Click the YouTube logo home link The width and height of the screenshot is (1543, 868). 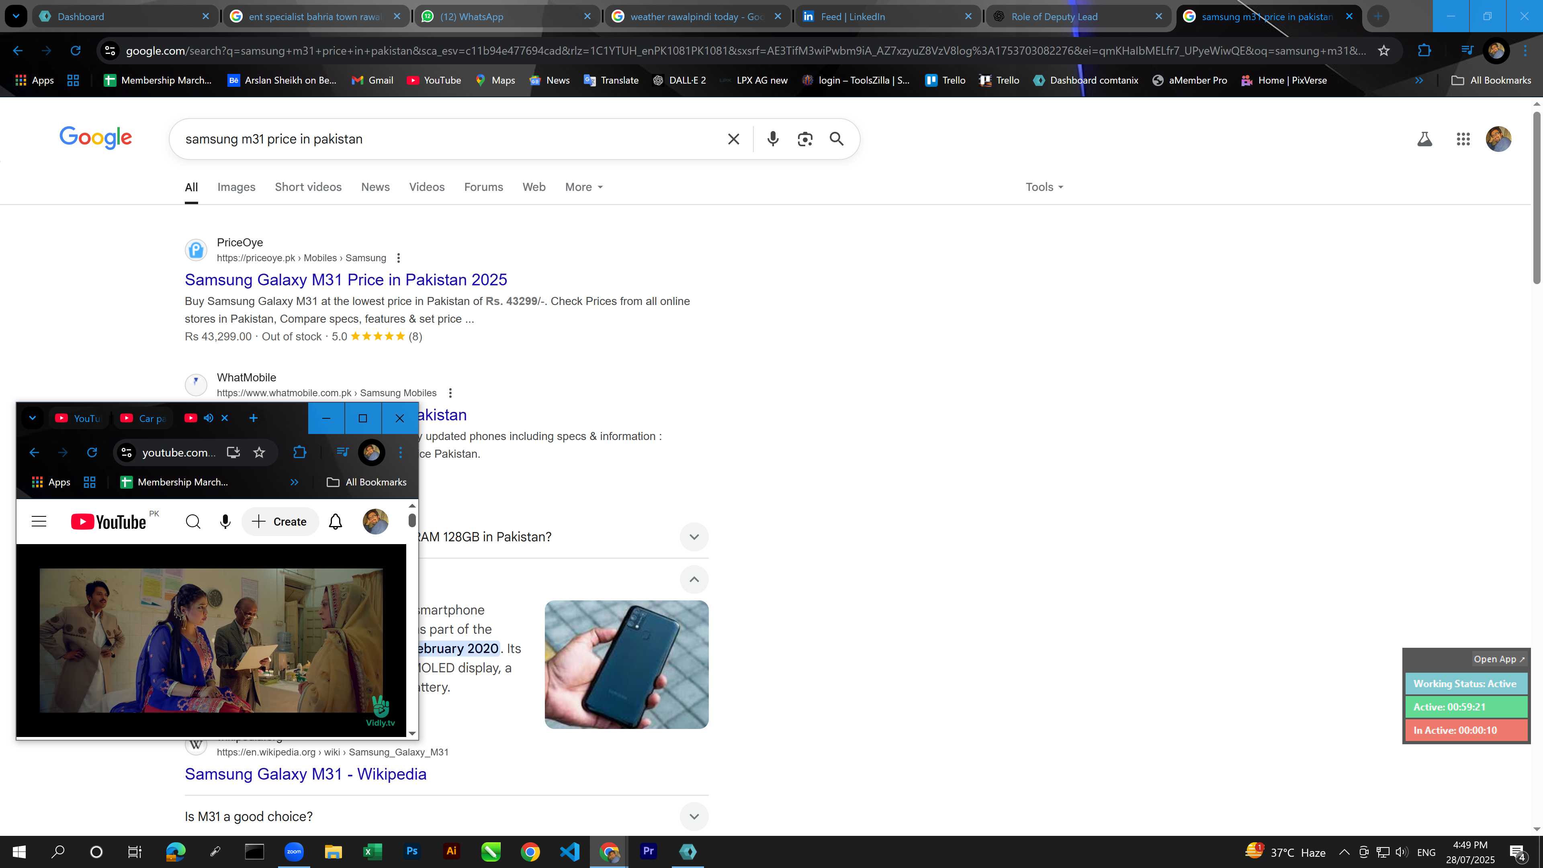coord(108,522)
